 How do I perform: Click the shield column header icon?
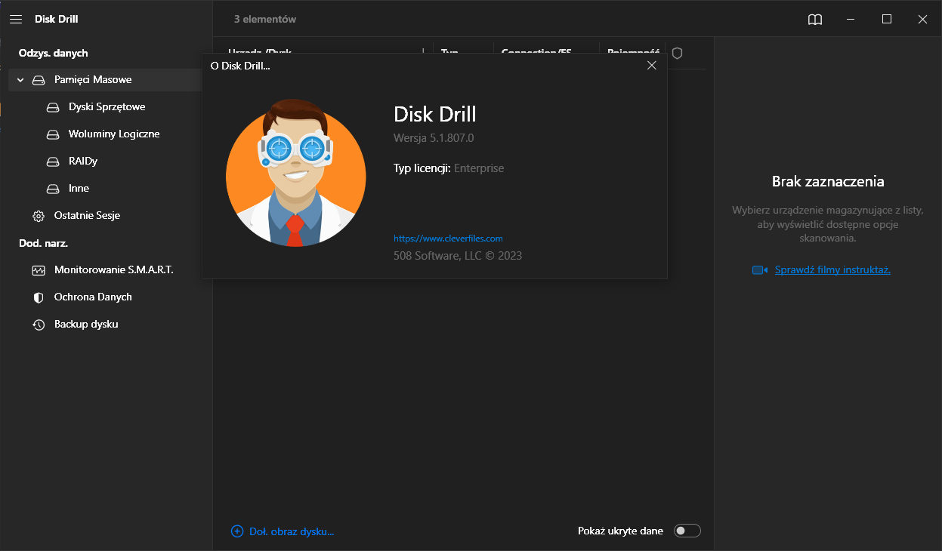pyautogui.click(x=677, y=53)
